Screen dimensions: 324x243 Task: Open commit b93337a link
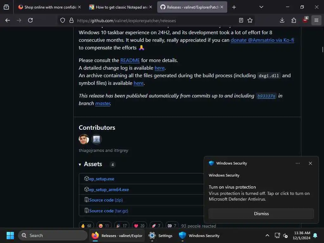coord(266,96)
